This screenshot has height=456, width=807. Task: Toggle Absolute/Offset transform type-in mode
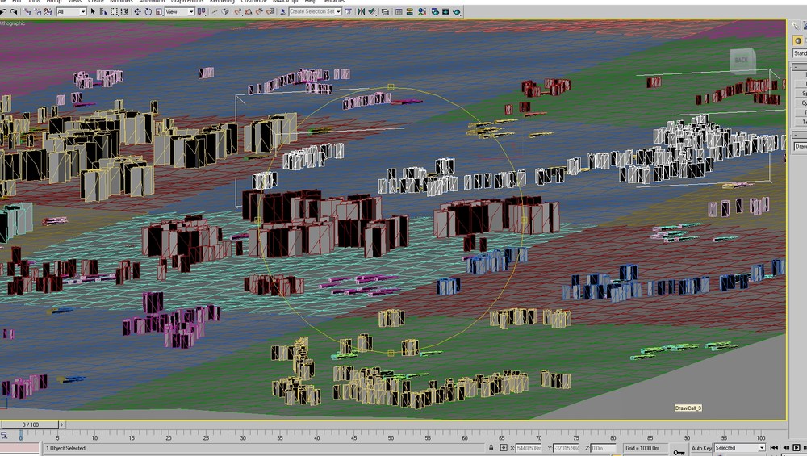pos(504,448)
